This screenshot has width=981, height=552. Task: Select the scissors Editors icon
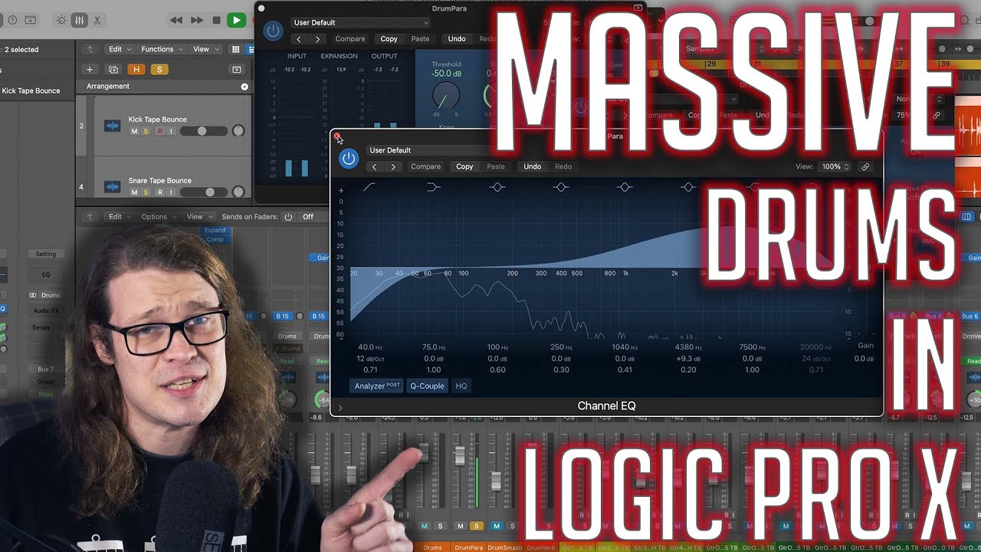click(97, 20)
